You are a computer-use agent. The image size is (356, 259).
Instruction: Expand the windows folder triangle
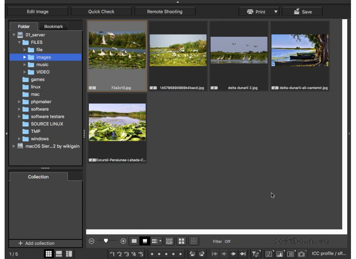point(19,139)
